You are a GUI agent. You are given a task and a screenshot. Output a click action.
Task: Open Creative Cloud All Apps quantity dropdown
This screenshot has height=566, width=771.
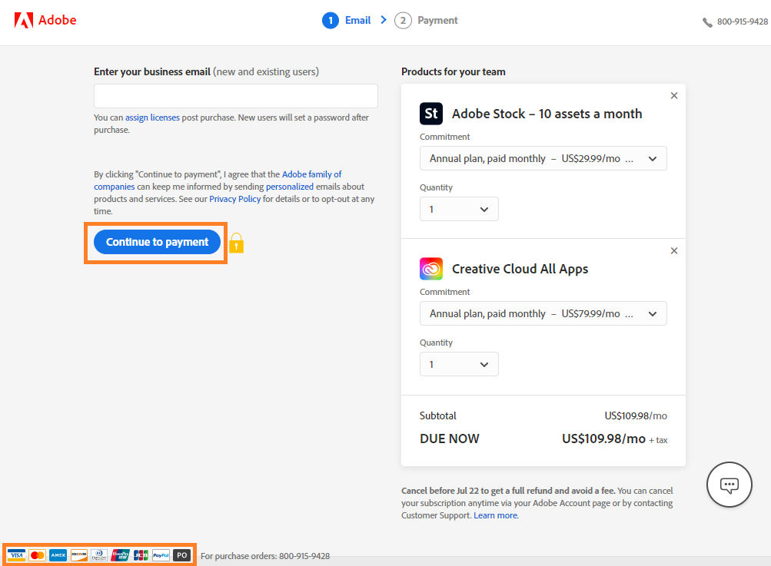459,365
